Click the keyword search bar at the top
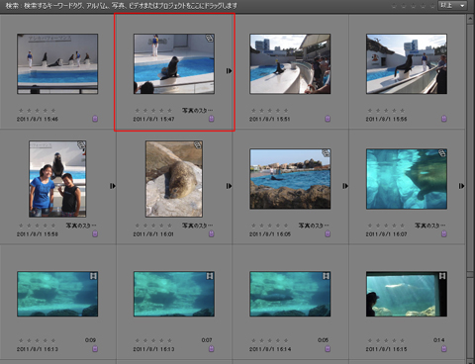Image resolution: width=475 pixels, height=364 pixels. (122, 6)
